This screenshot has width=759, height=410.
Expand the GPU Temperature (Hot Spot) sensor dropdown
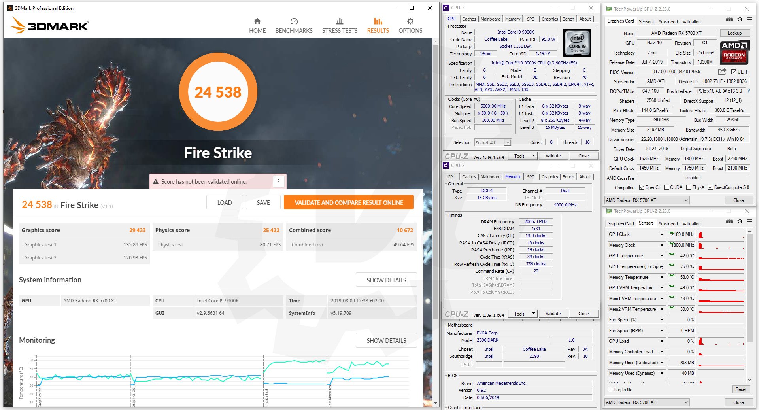(x=662, y=266)
